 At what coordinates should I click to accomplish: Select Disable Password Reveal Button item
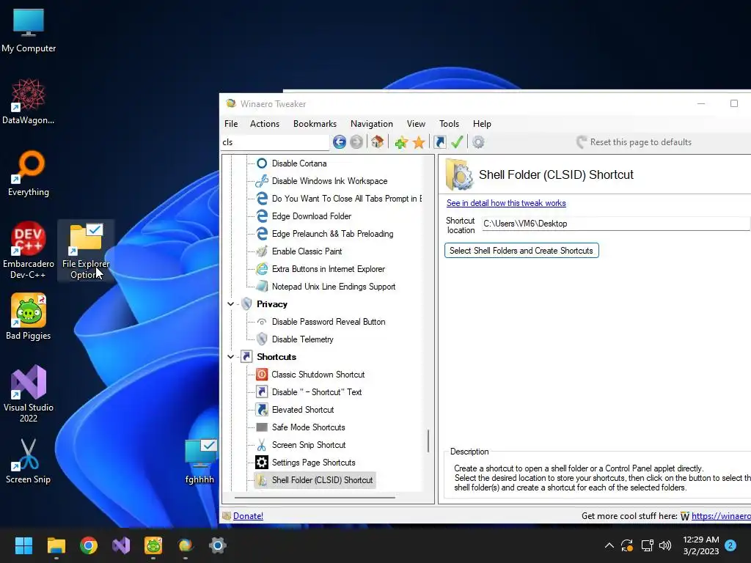328,322
